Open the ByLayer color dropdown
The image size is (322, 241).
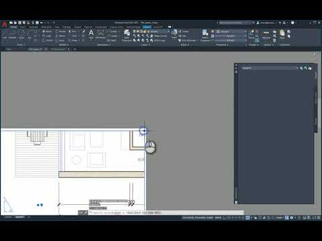click(x=231, y=31)
